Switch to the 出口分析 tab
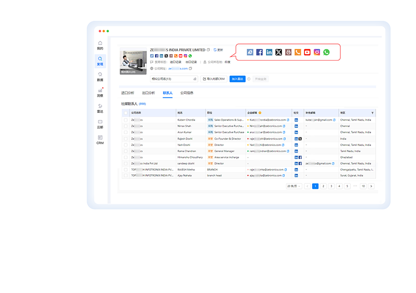 point(148,93)
